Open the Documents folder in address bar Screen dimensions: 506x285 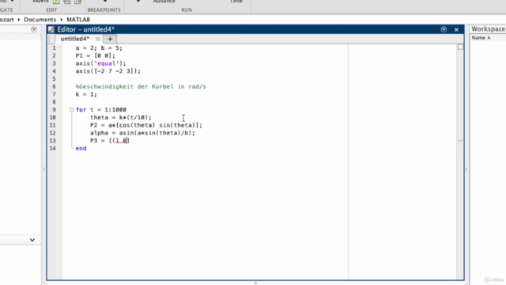(40, 20)
